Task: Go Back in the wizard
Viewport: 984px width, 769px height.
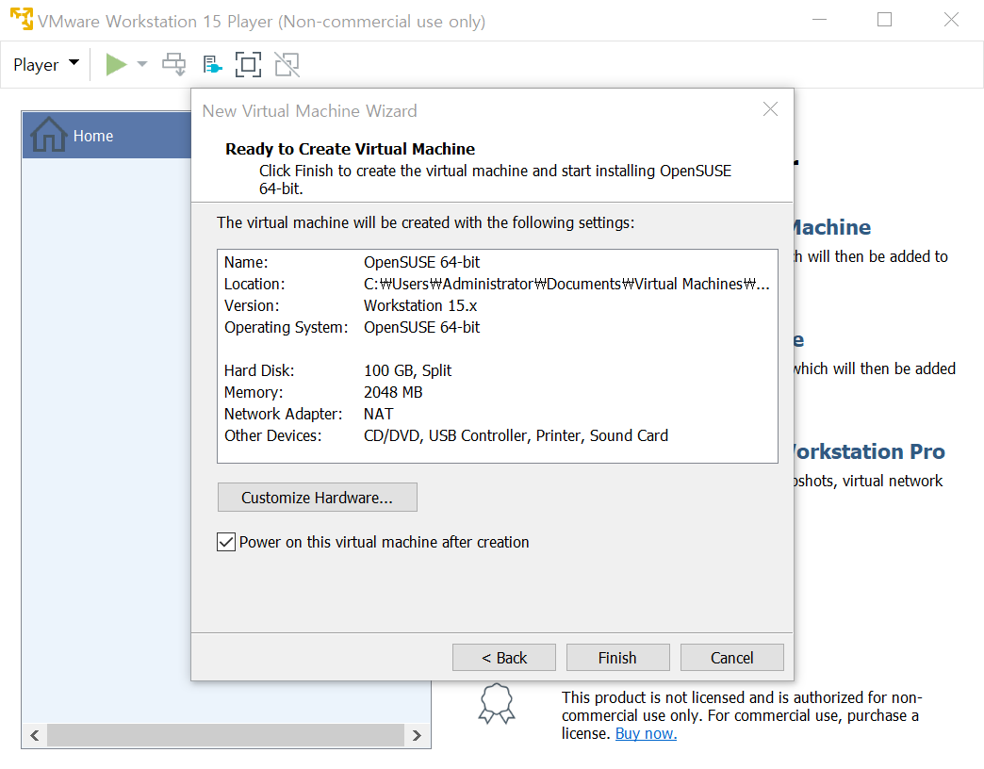Action: (x=504, y=658)
